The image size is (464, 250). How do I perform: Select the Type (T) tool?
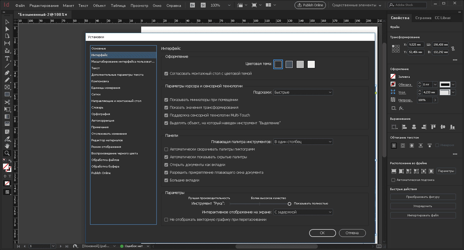coord(7,58)
